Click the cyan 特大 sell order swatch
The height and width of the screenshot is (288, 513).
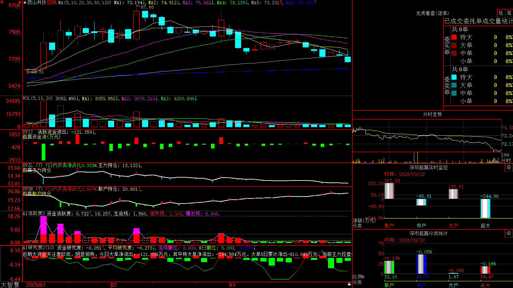(x=454, y=77)
